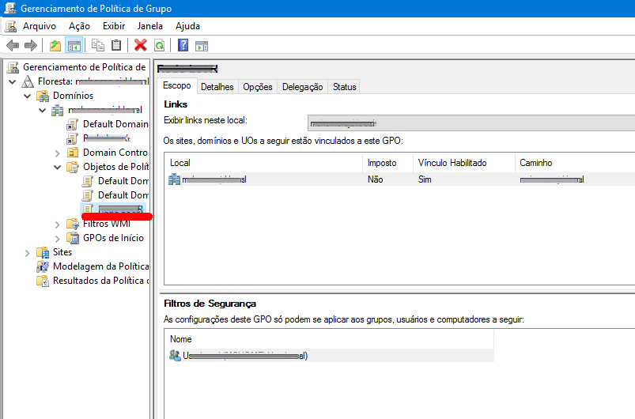Open Help with the blue question mark icon
Screen dimensions: 635x419
click(183, 45)
